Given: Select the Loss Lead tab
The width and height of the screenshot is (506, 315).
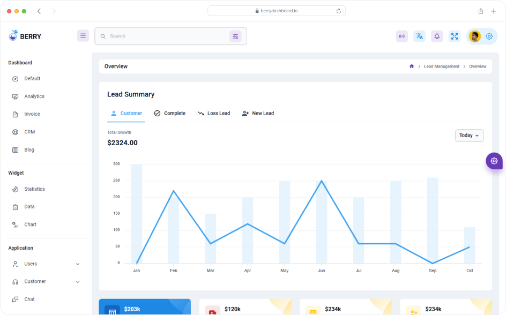Looking at the screenshot, I should (x=214, y=113).
